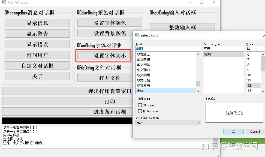265x157 pixels.
Task: Confirm font selection with OK
Action: [x=233, y=131]
